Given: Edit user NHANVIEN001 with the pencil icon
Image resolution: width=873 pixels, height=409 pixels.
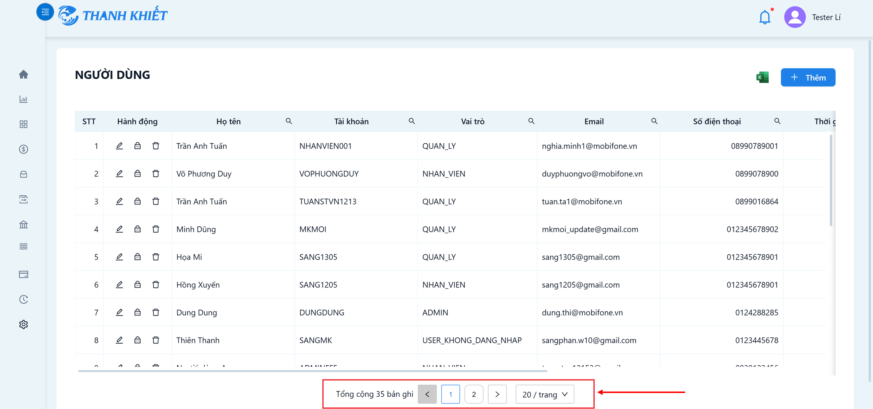Looking at the screenshot, I should [119, 146].
